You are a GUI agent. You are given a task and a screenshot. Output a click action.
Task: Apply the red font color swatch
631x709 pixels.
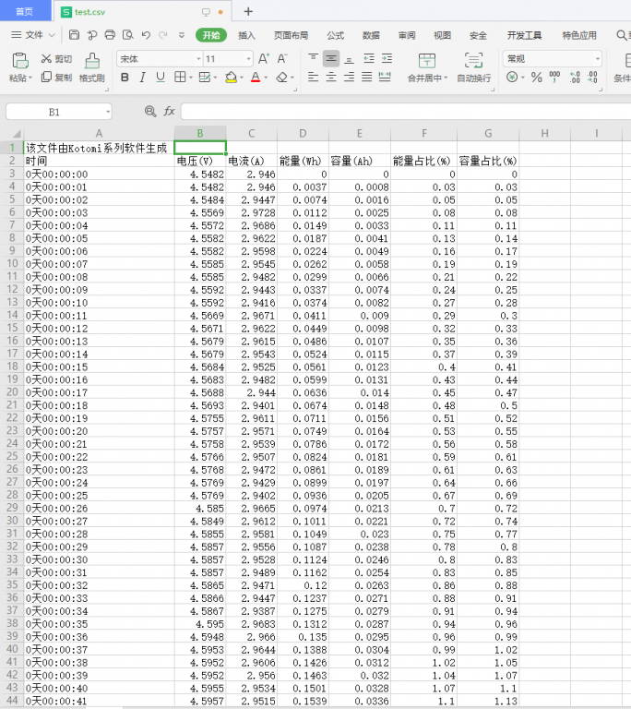(256, 78)
